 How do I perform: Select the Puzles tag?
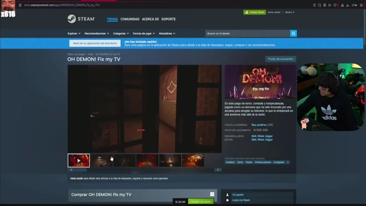249,162
